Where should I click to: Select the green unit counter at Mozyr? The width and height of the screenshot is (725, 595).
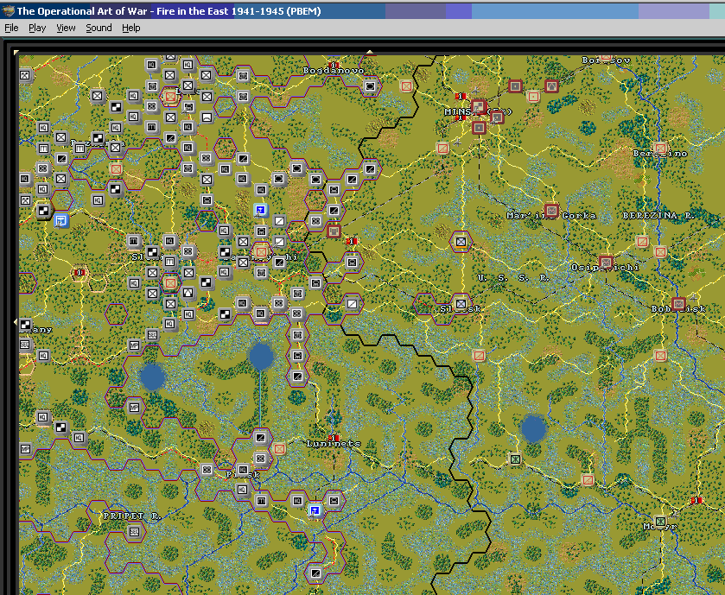(660, 522)
